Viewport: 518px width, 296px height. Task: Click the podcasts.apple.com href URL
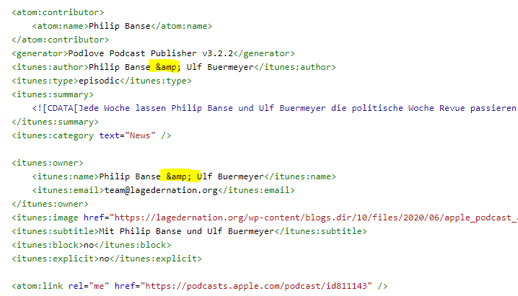(x=256, y=286)
